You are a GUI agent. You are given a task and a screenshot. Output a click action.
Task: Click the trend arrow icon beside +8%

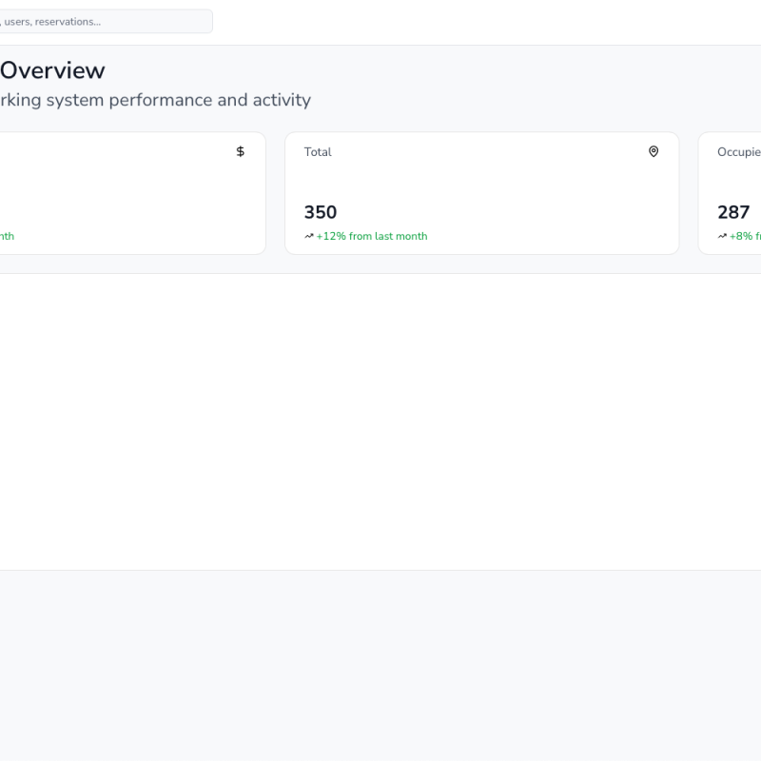coord(722,236)
